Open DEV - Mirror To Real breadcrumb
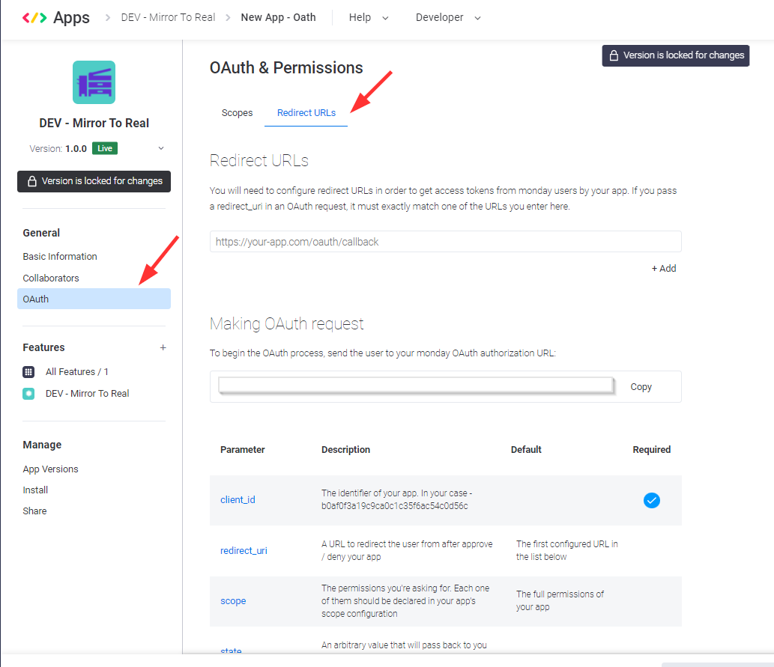Image resolution: width=774 pixels, height=667 pixels. pyautogui.click(x=169, y=18)
